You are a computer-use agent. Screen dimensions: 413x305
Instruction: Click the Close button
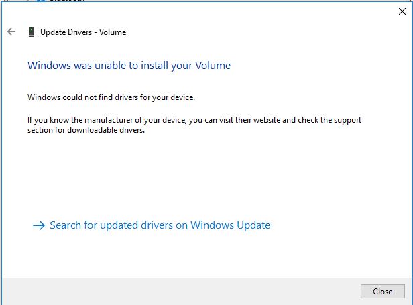(382, 292)
